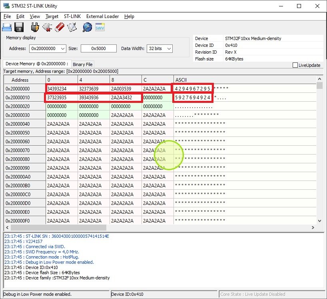Click the address row 0x20000020
327x299 pixels.
pos(25,106)
